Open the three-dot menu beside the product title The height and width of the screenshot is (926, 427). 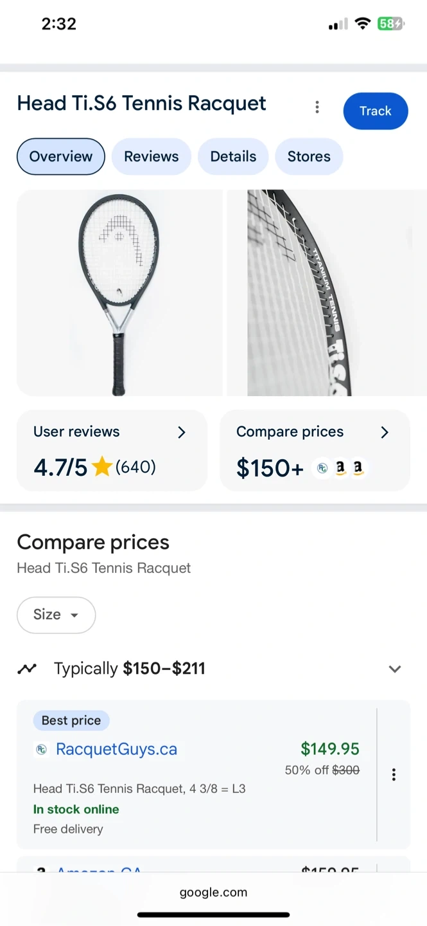pos(317,107)
